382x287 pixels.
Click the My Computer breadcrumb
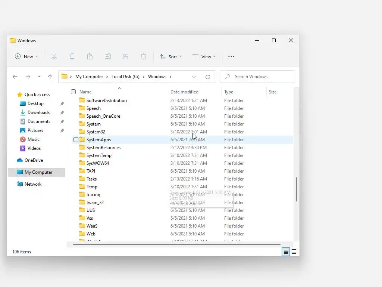coord(89,77)
